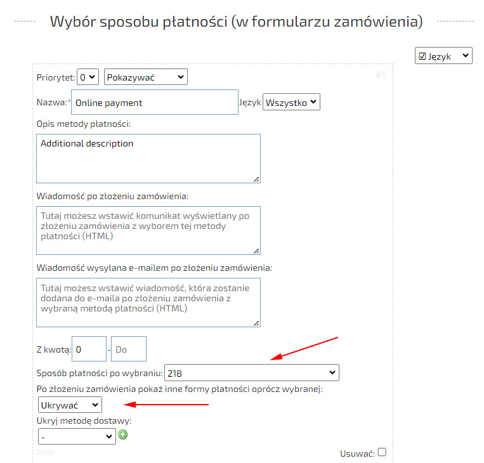Image resolution: width=484 pixels, height=463 pixels.
Task: Open the Ukryj metodę dostawy dropdown
Action: point(77,436)
